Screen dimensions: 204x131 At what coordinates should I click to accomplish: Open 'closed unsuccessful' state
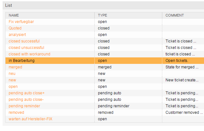pyautogui.click(x=27, y=48)
